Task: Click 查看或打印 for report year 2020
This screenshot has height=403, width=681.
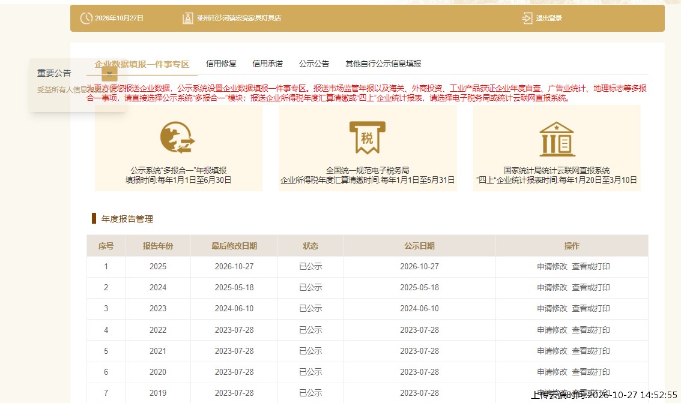Action: [x=591, y=372]
